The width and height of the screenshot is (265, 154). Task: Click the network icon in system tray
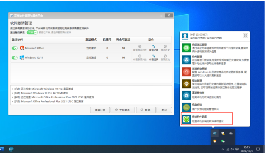coord(228,149)
